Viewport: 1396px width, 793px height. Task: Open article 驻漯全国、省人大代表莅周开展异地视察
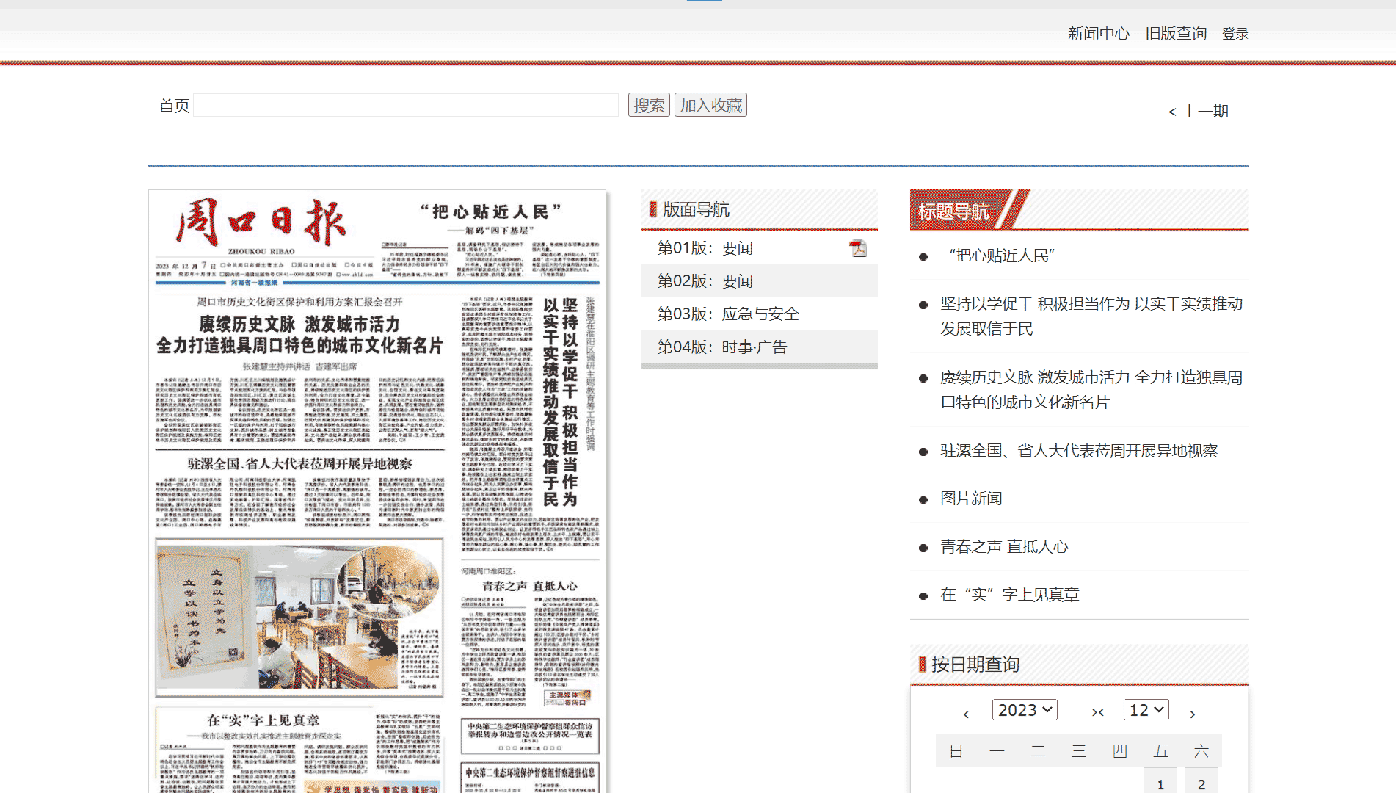pyautogui.click(x=1079, y=451)
